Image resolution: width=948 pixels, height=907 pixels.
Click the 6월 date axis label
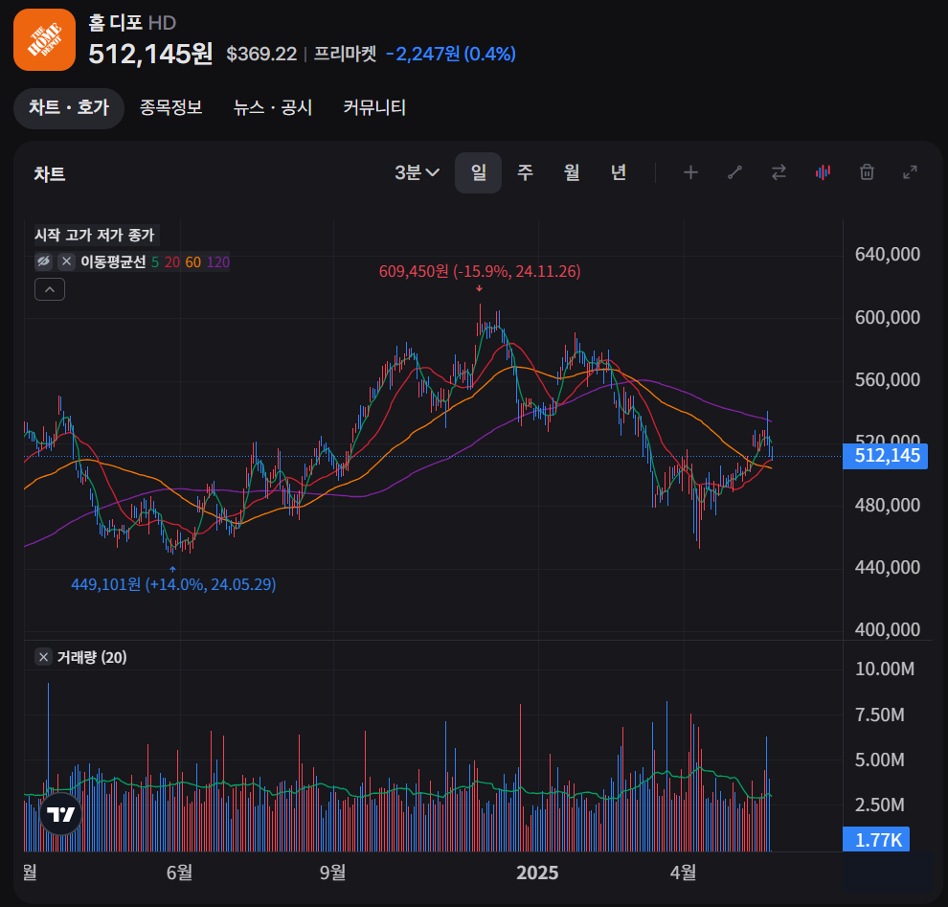point(180,873)
